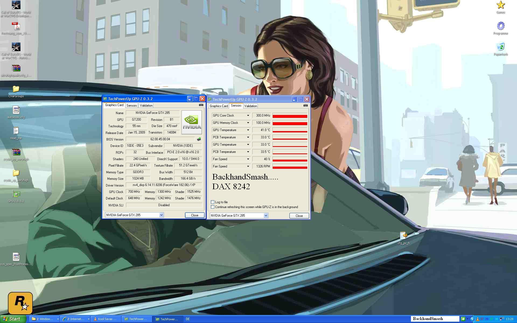Open the GPU selector dropdown in Sensors window
This screenshot has height=323, width=517.
point(266,215)
